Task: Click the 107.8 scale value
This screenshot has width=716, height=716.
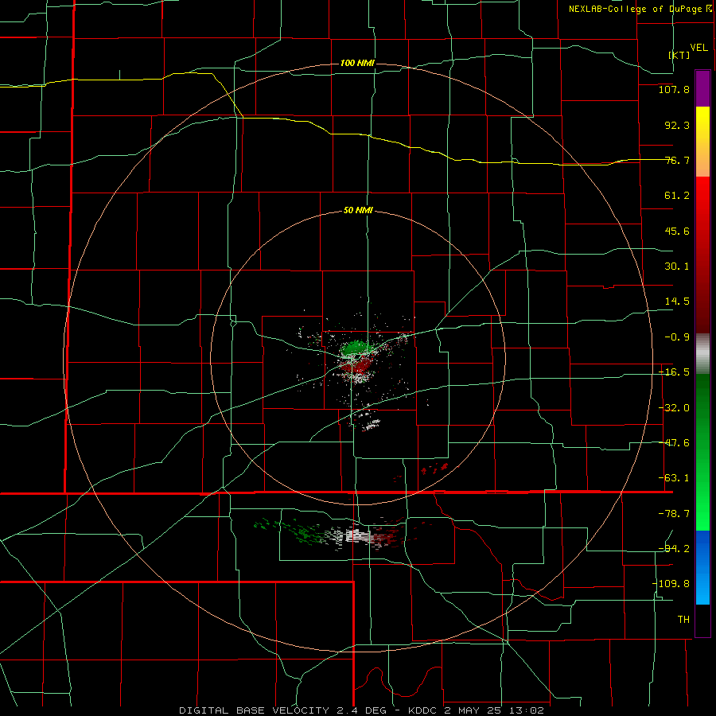Action: point(674,89)
